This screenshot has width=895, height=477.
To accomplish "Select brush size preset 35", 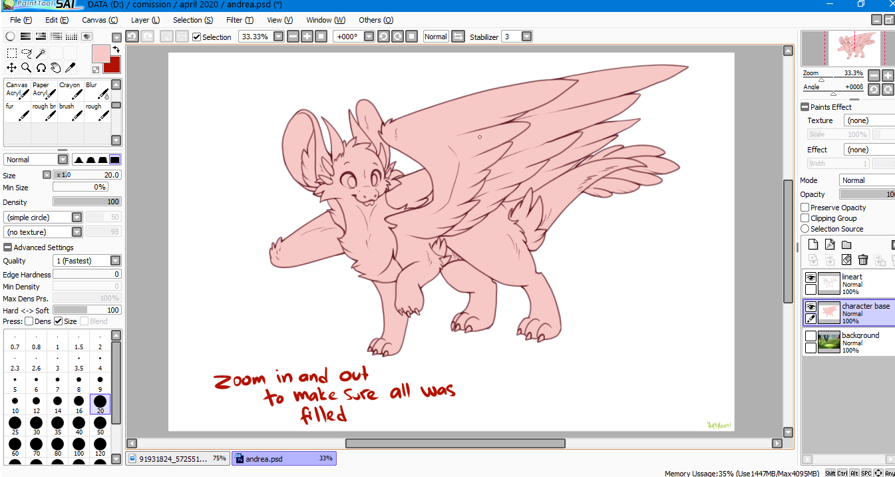I will coord(57,426).
